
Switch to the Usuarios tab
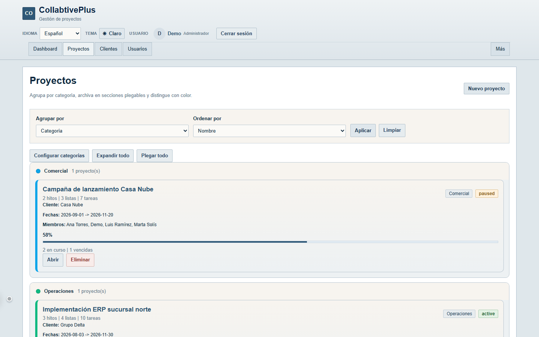click(x=137, y=49)
